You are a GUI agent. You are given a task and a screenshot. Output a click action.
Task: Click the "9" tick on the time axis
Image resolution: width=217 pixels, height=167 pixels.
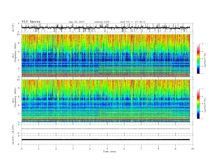[x=175, y=149]
